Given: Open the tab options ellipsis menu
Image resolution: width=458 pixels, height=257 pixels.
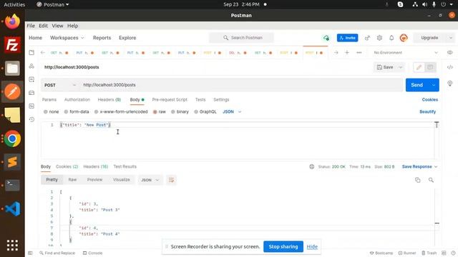Looking at the screenshot, I should click(359, 52).
